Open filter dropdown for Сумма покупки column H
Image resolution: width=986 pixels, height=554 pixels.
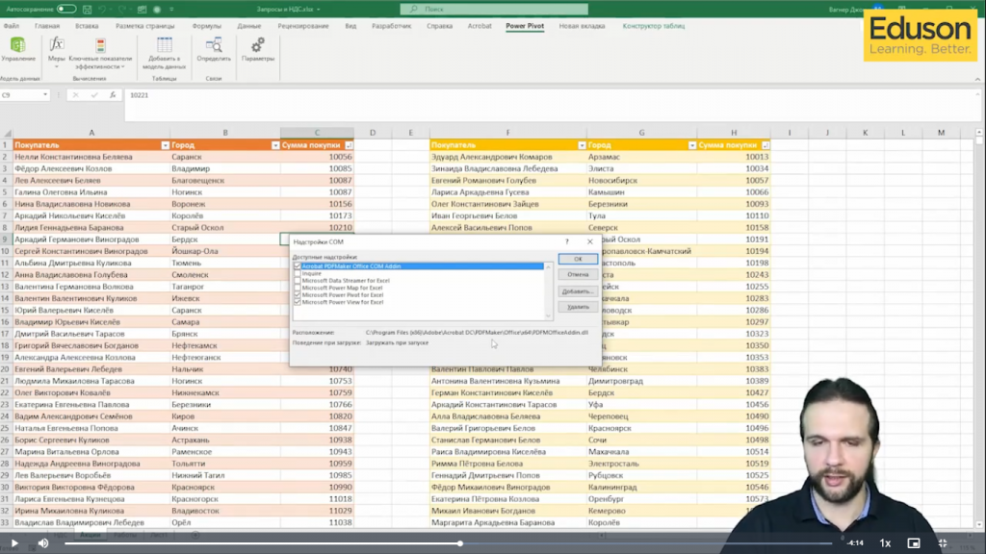pyautogui.click(x=765, y=145)
